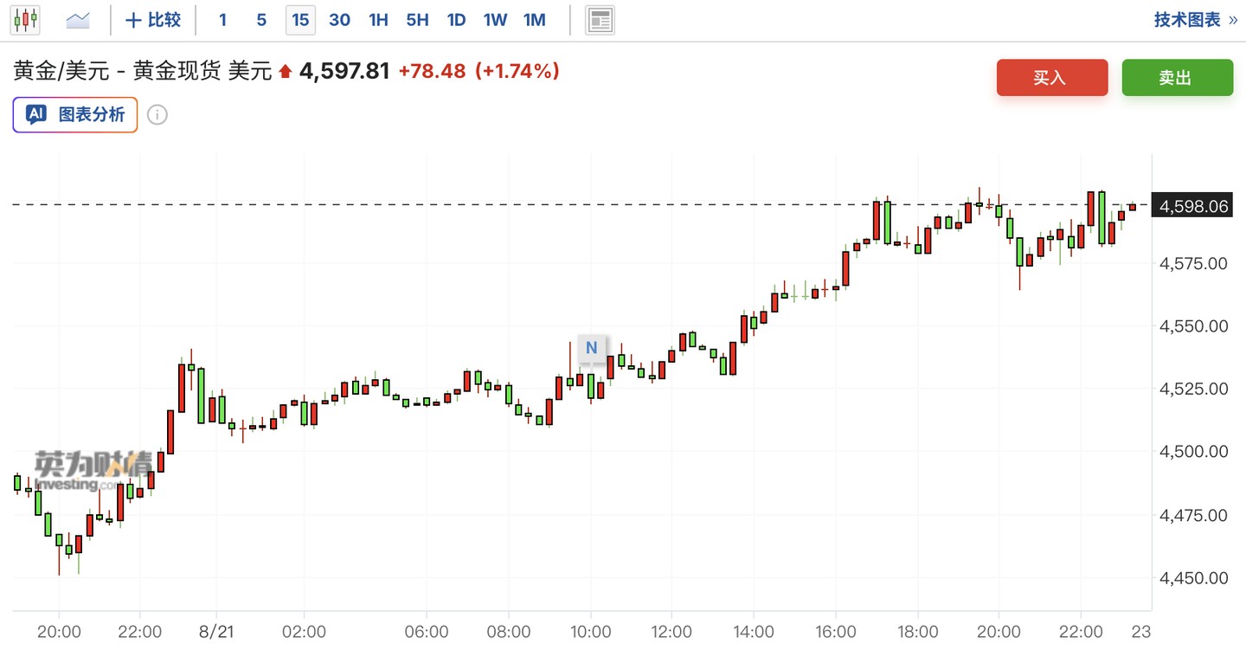Screen dimensions: 1246x650
Task: Choose the 5H timeframe
Action: click(417, 19)
